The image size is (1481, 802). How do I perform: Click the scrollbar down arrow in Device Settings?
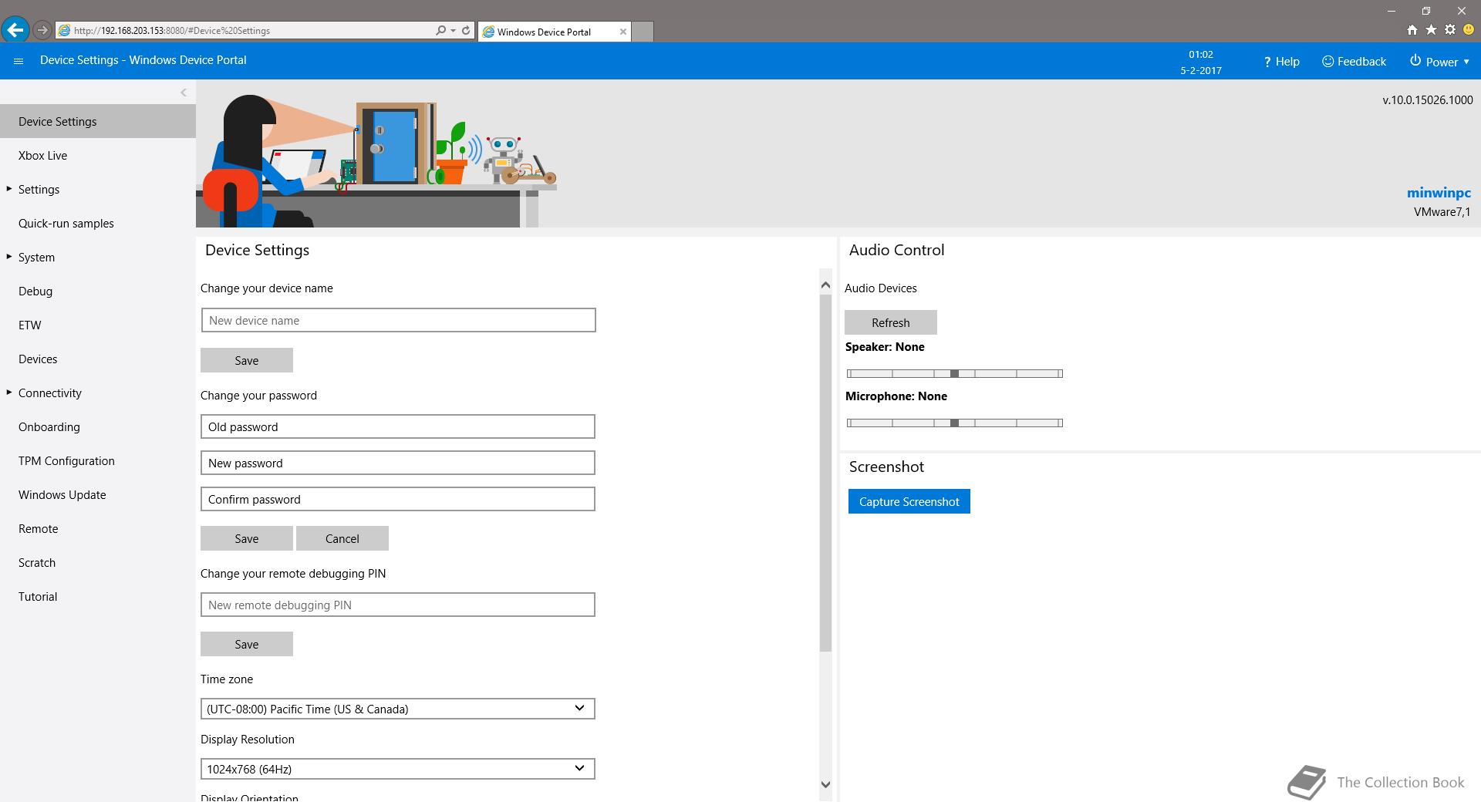coord(825,785)
